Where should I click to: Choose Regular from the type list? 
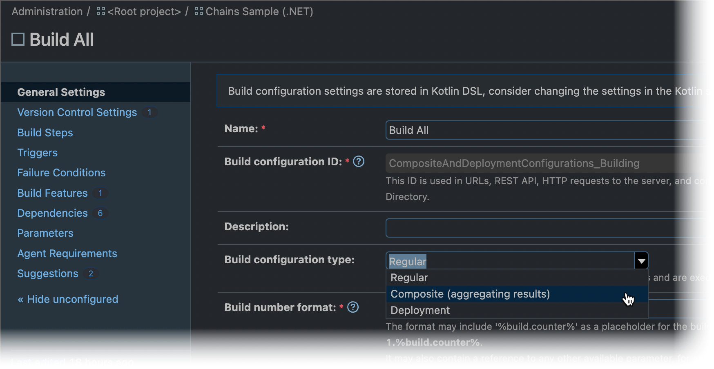409,278
